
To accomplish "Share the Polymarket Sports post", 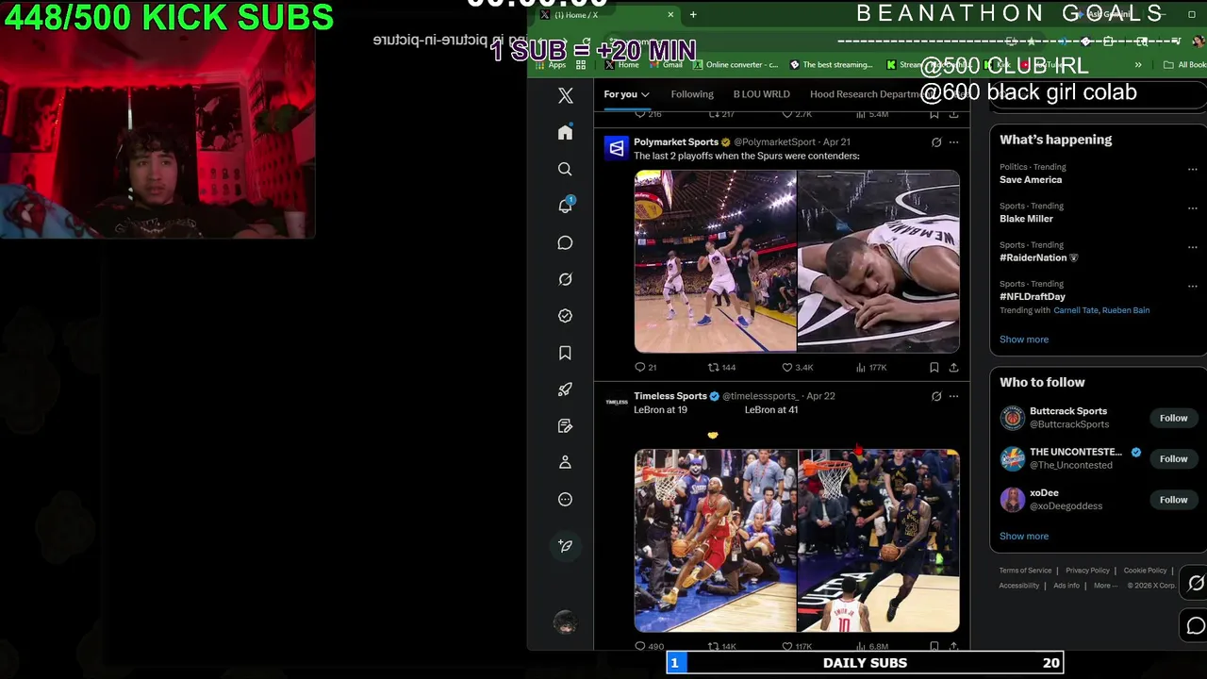I will (x=953, y=367).
